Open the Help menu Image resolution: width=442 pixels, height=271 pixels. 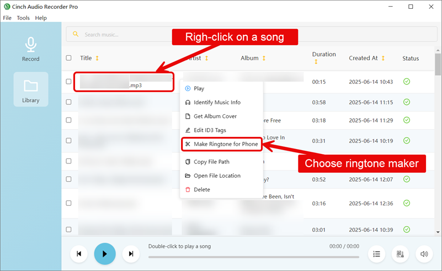pyautogui.click(x=41, y=18)
